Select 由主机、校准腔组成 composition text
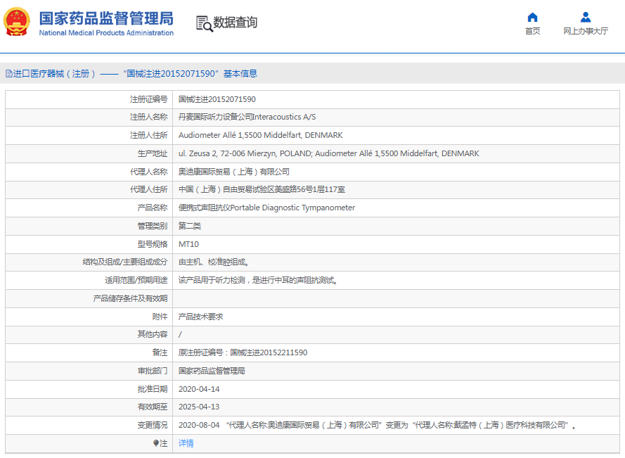 tap(214, 262)
